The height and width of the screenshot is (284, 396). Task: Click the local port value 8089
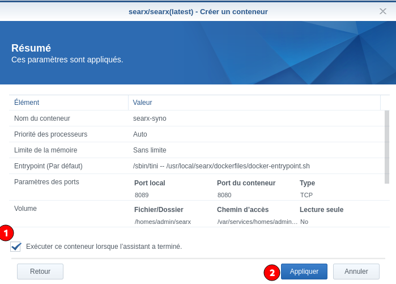click(142, 195)
